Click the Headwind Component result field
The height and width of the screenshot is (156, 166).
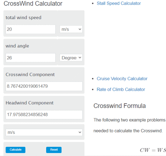pos(44,115)
